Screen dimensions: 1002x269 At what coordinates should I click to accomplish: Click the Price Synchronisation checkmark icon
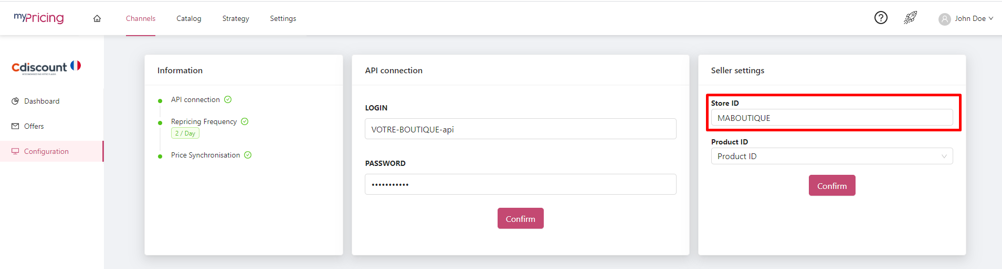tap(248, 155)
